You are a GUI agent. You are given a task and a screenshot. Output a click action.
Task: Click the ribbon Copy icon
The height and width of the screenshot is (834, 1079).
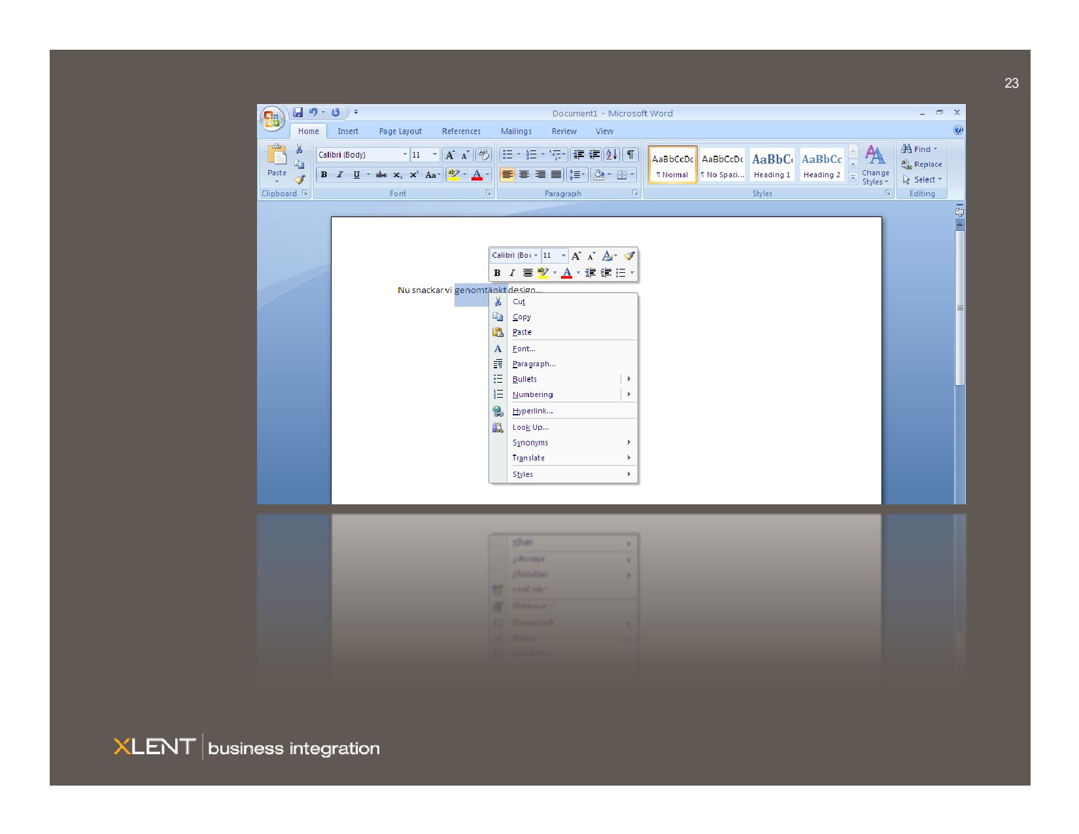point(300,164)
